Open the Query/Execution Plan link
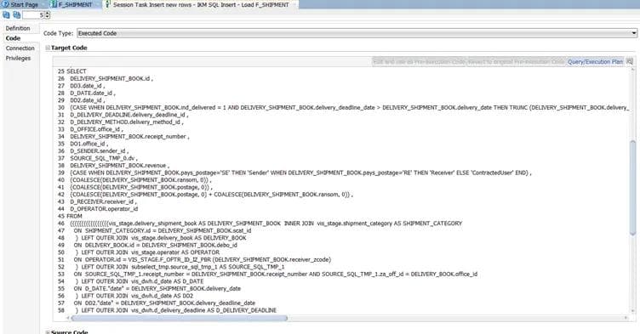This screenshot has height=334, width=640. point(595,61)
